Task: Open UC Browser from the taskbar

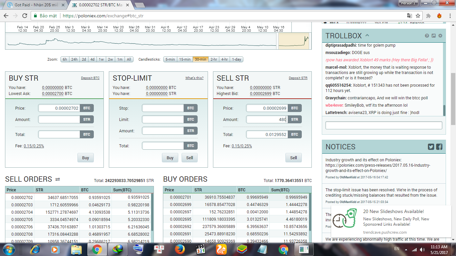Action: pyautogui.click(x=221, y=249)
